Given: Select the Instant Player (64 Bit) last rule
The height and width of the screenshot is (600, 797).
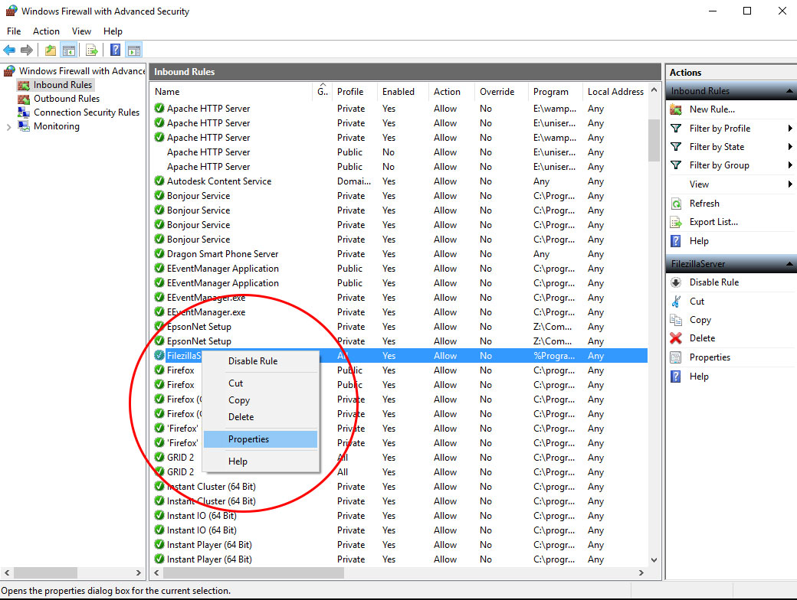Looking at the screenshot, I should point(400,559).
